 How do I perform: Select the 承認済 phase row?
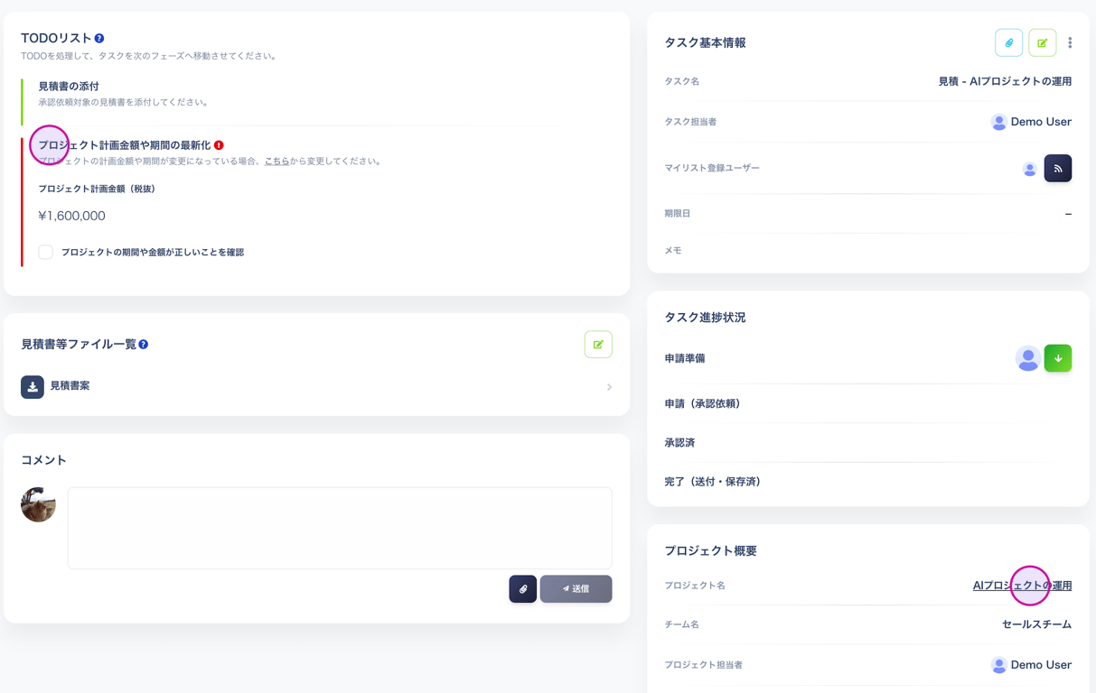click(867, 443)
